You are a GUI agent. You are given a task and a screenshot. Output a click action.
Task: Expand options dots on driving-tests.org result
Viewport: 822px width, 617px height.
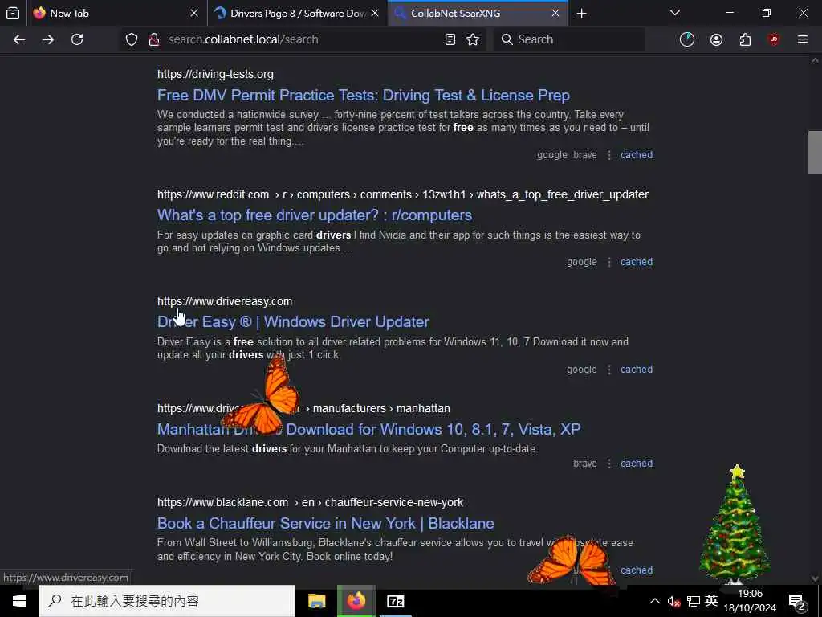pos(609,155)
